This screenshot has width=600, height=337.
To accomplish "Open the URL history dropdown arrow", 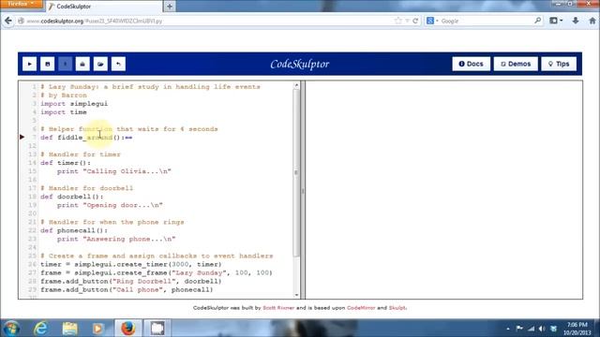I will pyautogui.click(x=407, y=21).
